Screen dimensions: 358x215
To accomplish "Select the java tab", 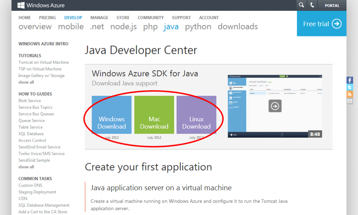I will point(171,27).
